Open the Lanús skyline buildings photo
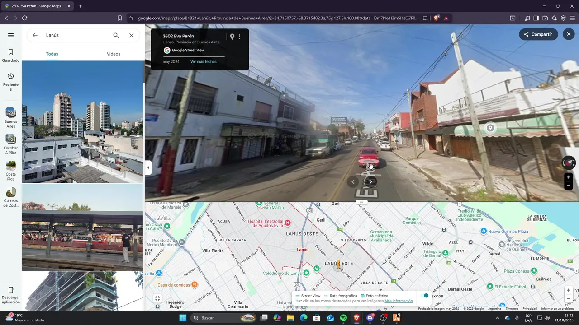This screenshot has height=325, width=579. click(82, 122)
